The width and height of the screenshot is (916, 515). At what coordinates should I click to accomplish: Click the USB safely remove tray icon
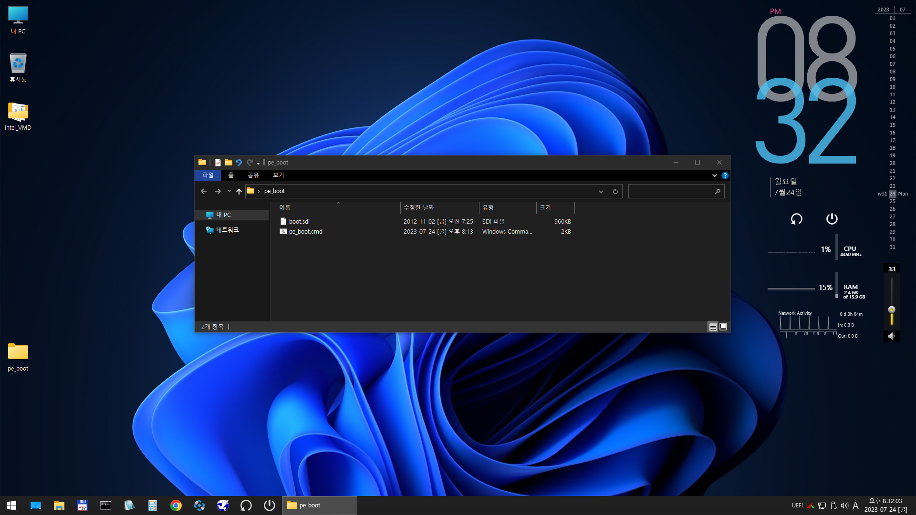click(x=833, y=505)
